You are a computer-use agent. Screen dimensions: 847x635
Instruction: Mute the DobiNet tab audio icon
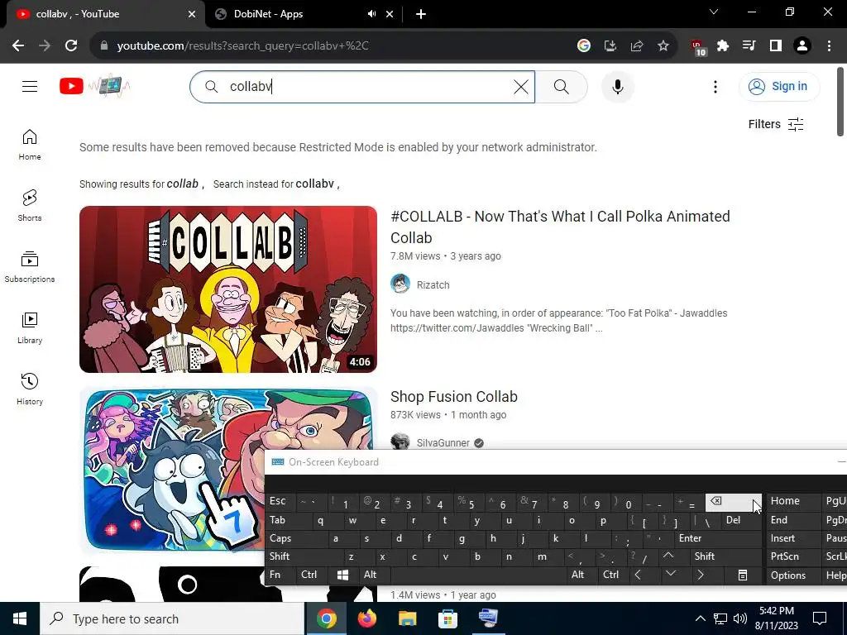coord(371,14)
